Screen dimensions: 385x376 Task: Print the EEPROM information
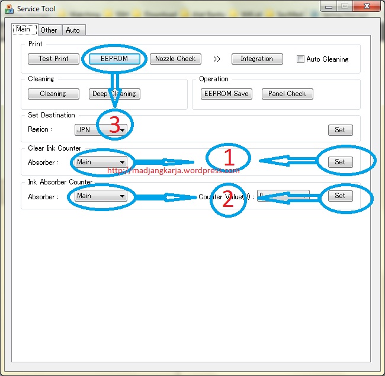point(114,59)
